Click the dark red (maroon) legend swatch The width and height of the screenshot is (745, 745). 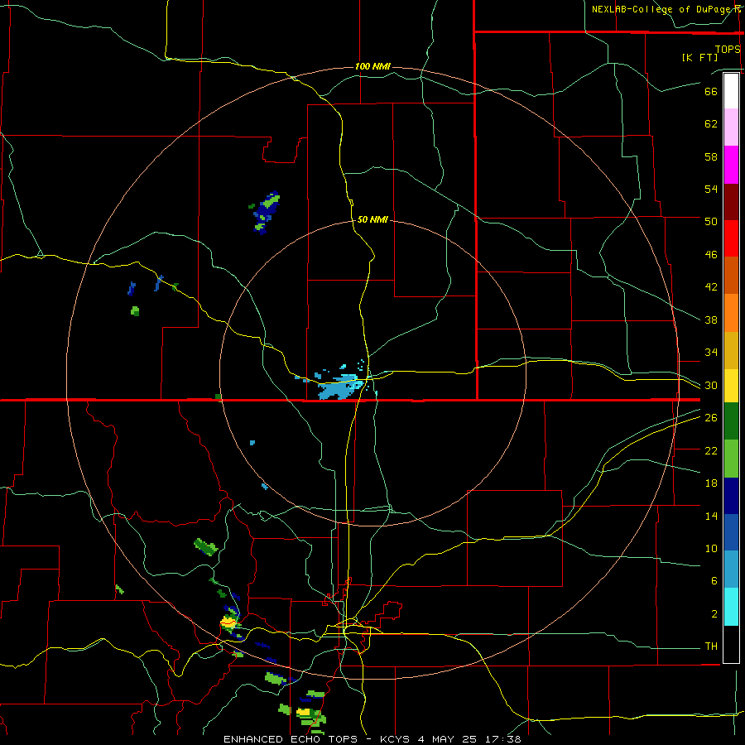731,202
